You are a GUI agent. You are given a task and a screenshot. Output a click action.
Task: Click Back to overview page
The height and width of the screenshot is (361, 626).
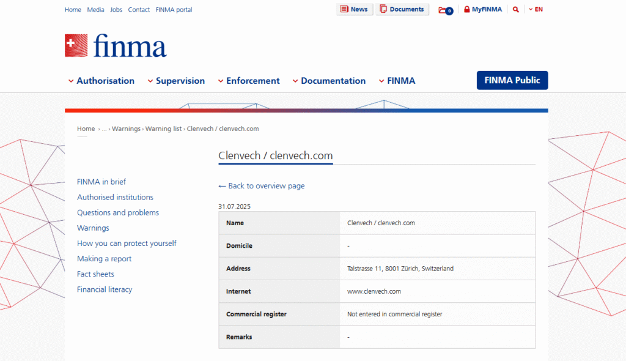tap(262, 186)
